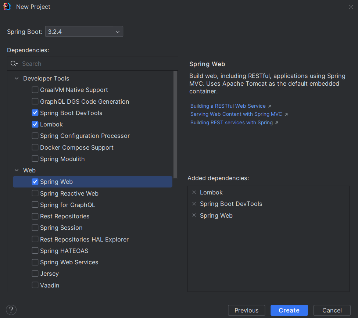
Task: Select the Spring HATEOAS tree item
Action: (x=64, y=251)
